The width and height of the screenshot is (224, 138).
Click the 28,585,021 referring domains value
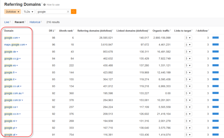106,38
